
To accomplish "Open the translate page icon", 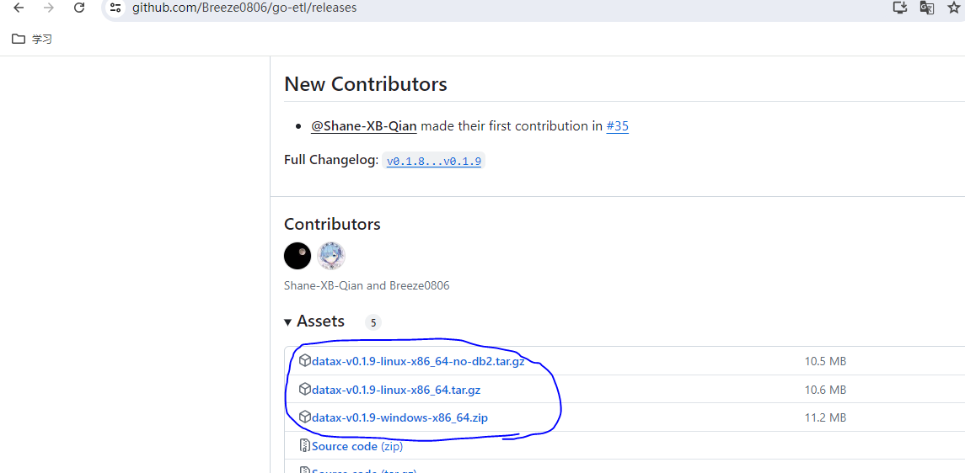I will pos(927,8).
